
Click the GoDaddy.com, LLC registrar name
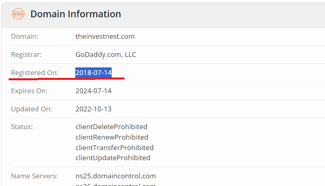pos(106,54)
